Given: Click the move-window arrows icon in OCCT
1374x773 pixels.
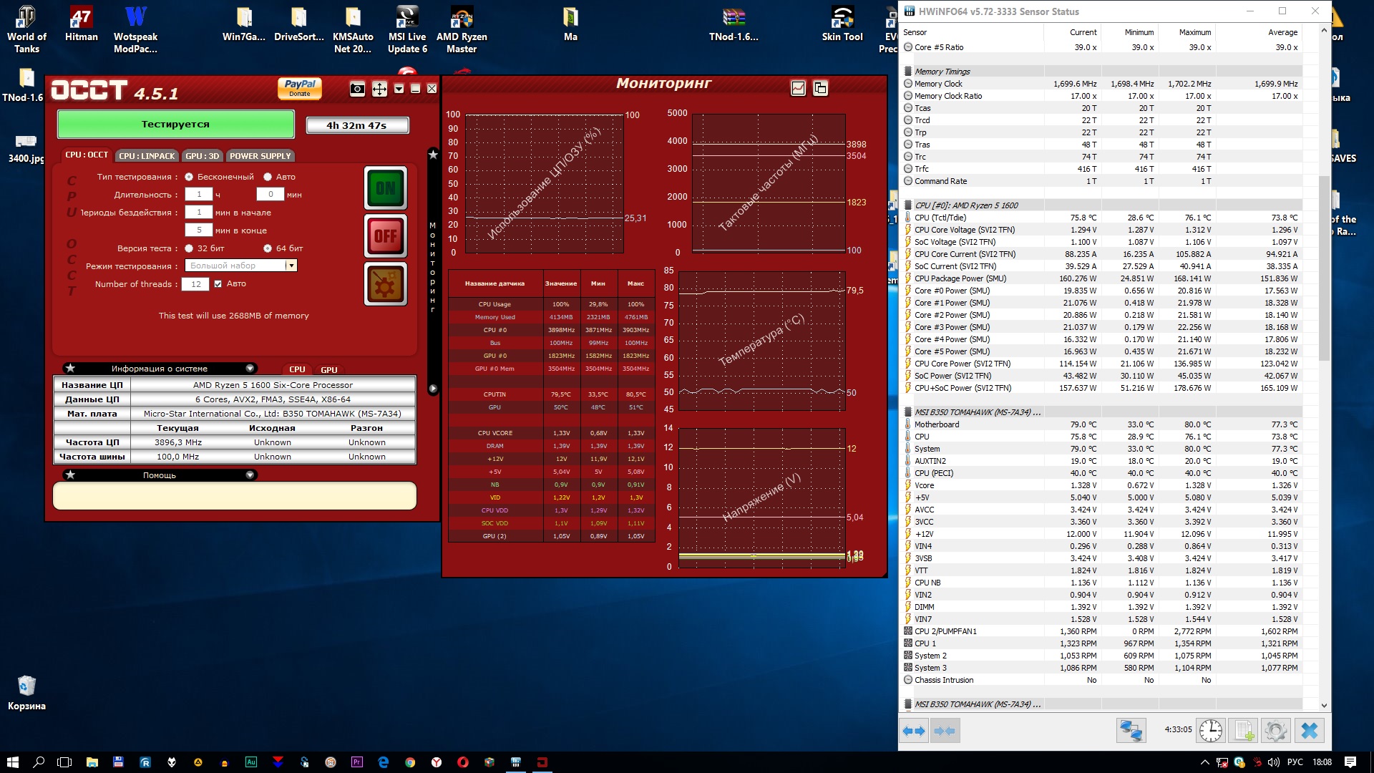Looking at the screenshot, I should (379, 89).
